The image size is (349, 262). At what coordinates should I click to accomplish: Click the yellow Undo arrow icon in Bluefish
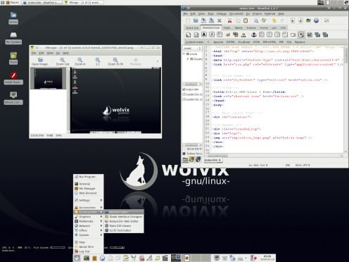pos(274,20)
